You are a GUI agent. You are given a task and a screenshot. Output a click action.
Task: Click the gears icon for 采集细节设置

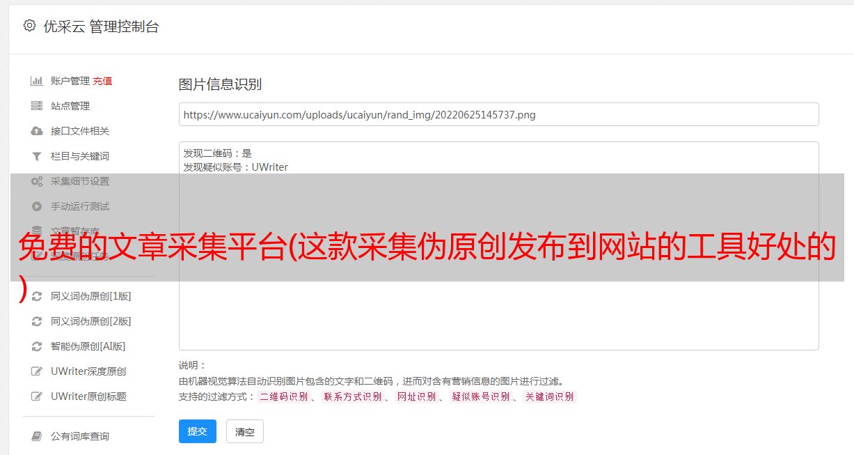[x=37, y=181]
